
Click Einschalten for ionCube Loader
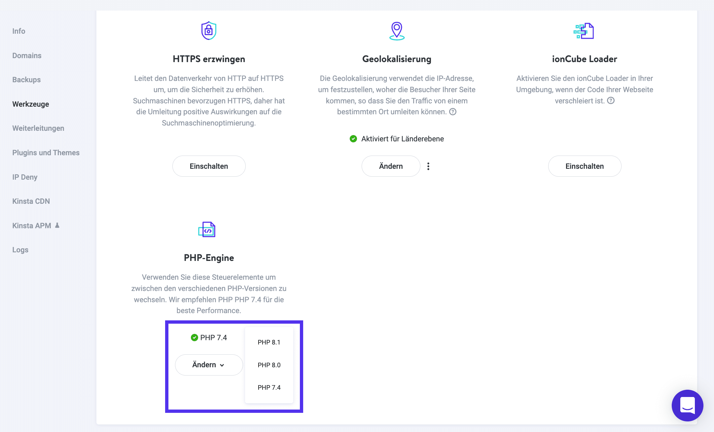coord(585,166)
